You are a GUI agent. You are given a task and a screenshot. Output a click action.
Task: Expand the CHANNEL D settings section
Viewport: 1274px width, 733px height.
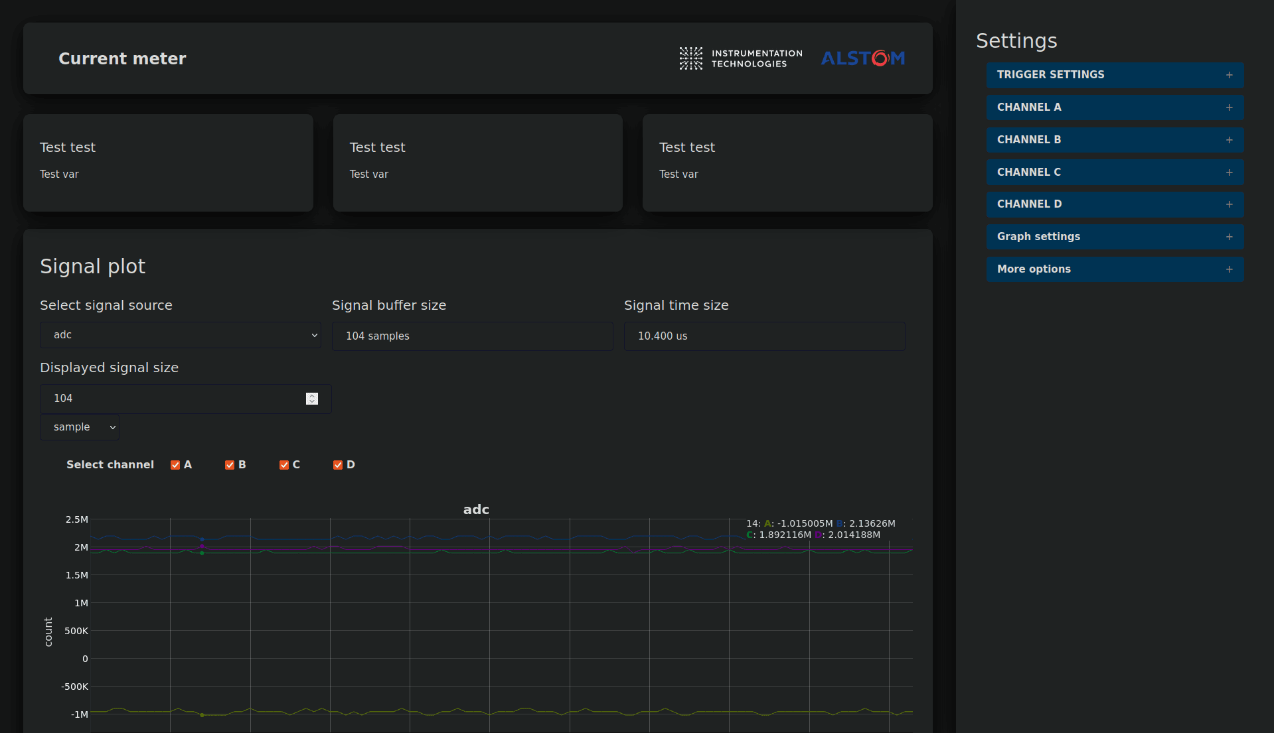click(x=1115, y=204)
